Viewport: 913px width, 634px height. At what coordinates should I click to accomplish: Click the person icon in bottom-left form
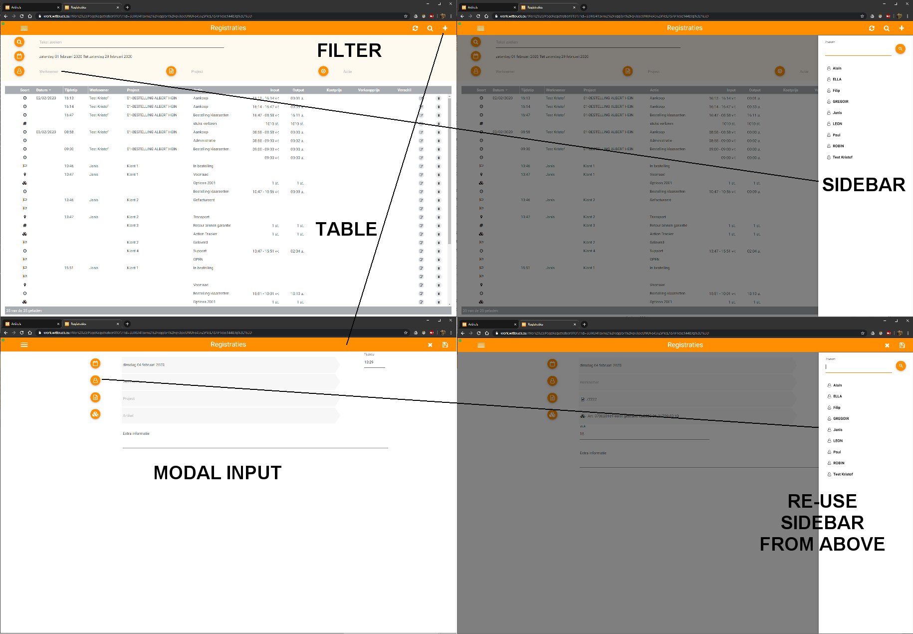[95, 380]
